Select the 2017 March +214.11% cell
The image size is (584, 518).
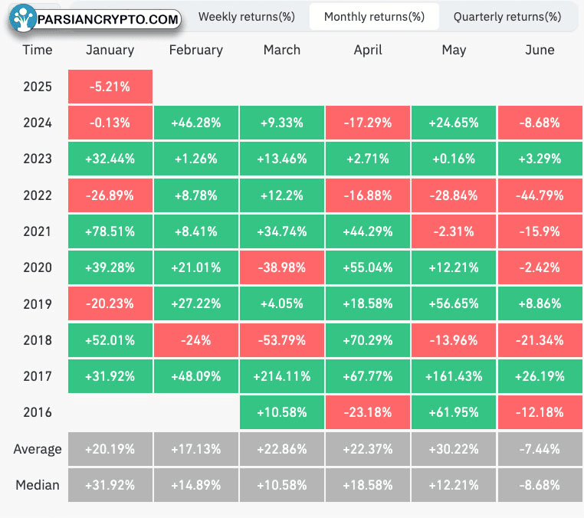click(x=282, y=376)
